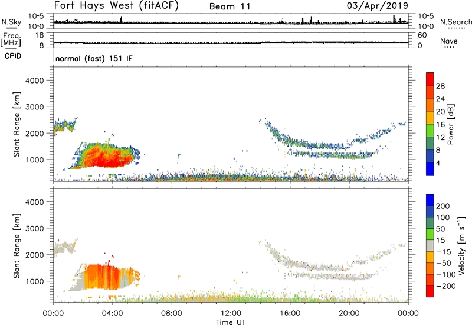Click the 16:00 time axis label

[x=290, y=314]
